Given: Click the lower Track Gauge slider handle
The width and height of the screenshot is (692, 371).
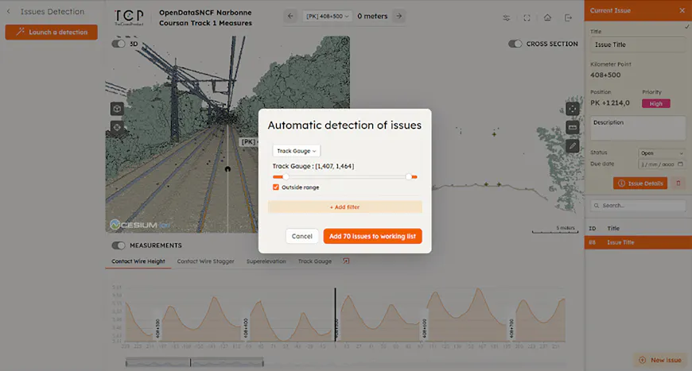Looking at the screenshot, I should click(286, 176).
